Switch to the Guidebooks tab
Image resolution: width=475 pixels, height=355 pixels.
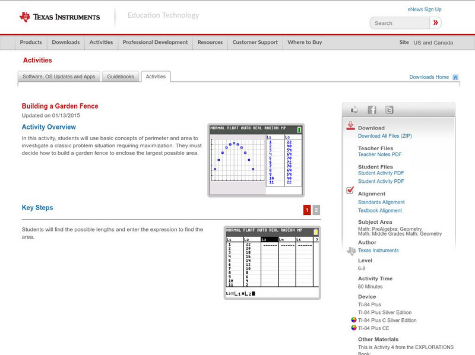121,76
